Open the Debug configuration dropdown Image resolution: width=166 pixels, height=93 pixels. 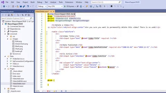click(46, 6)
